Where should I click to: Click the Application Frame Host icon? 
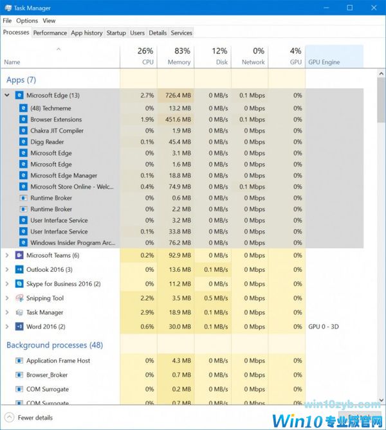[x=19, y=361]
